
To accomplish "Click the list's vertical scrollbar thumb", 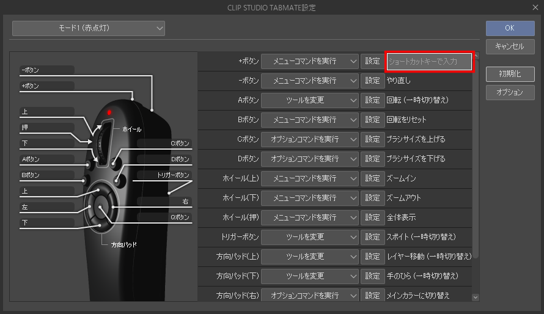I will point(476,158).
